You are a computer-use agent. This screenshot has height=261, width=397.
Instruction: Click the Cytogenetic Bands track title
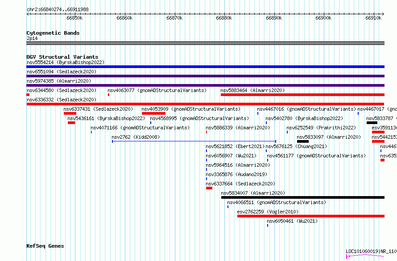click(53, 33)
